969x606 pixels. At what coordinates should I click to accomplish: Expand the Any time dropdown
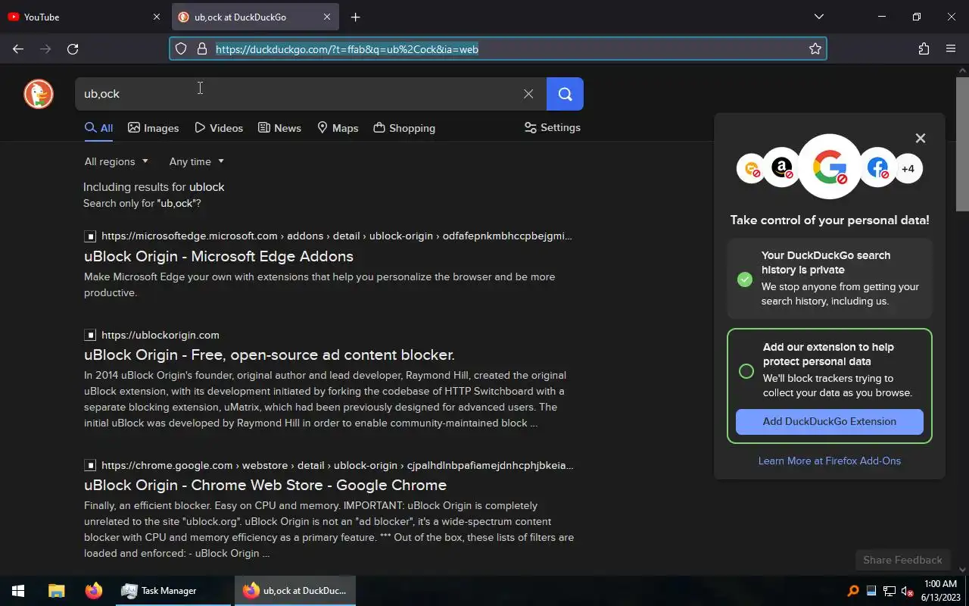(x=197, y=161)
